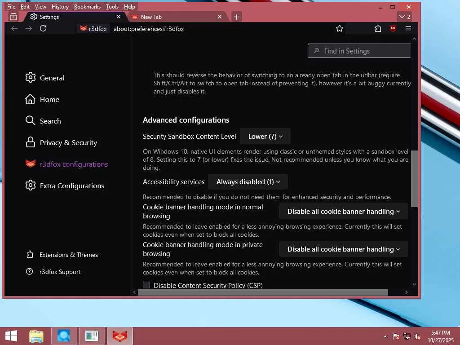The height and width of the screenshot is (345, 460).
Task: Enable Disable Content Security Policy checkbox
Action: point(146,285)
